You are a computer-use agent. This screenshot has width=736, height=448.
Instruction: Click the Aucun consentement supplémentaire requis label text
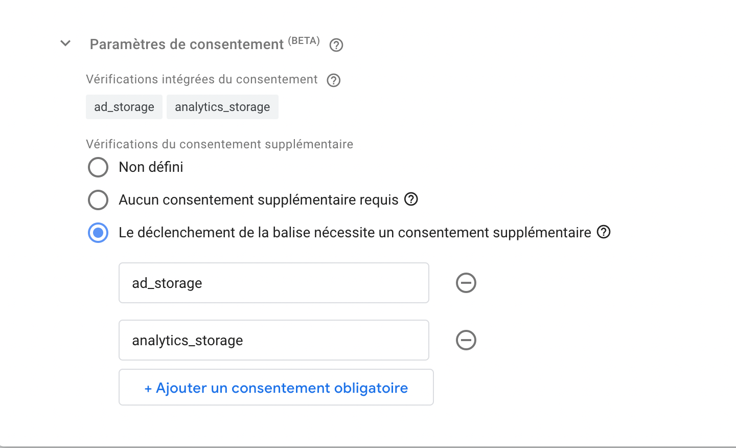click(x=259, y=200)
